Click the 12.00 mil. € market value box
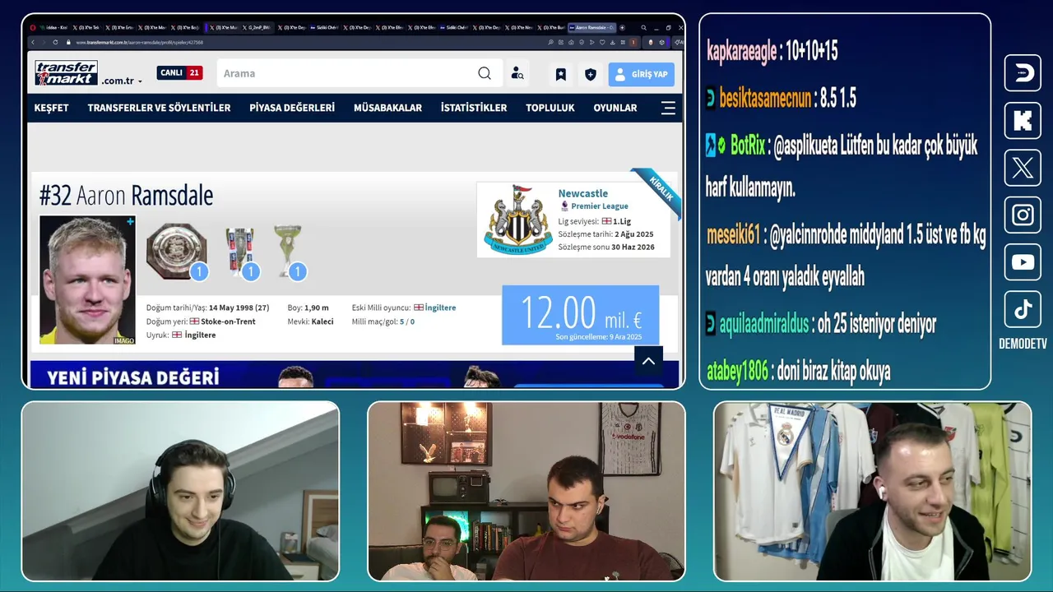1053x592 pixels. 581,315
